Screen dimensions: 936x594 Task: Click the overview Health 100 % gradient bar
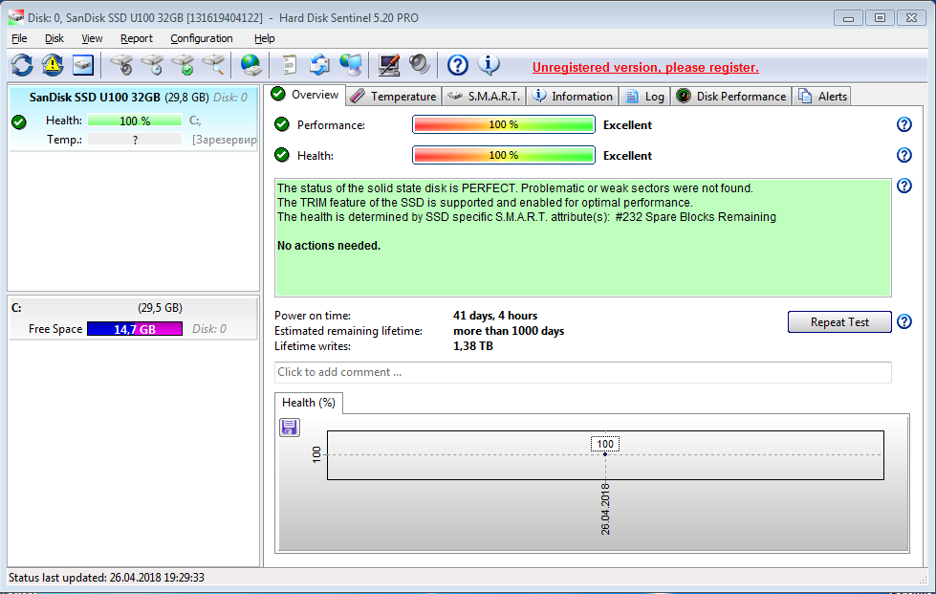(503, 155)
